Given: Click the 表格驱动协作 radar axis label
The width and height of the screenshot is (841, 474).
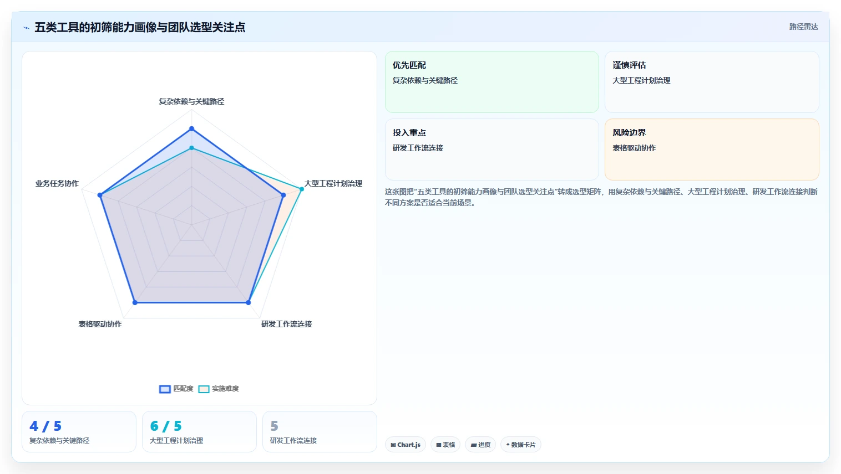Looking at the screenshot, I should pos(100,324).
